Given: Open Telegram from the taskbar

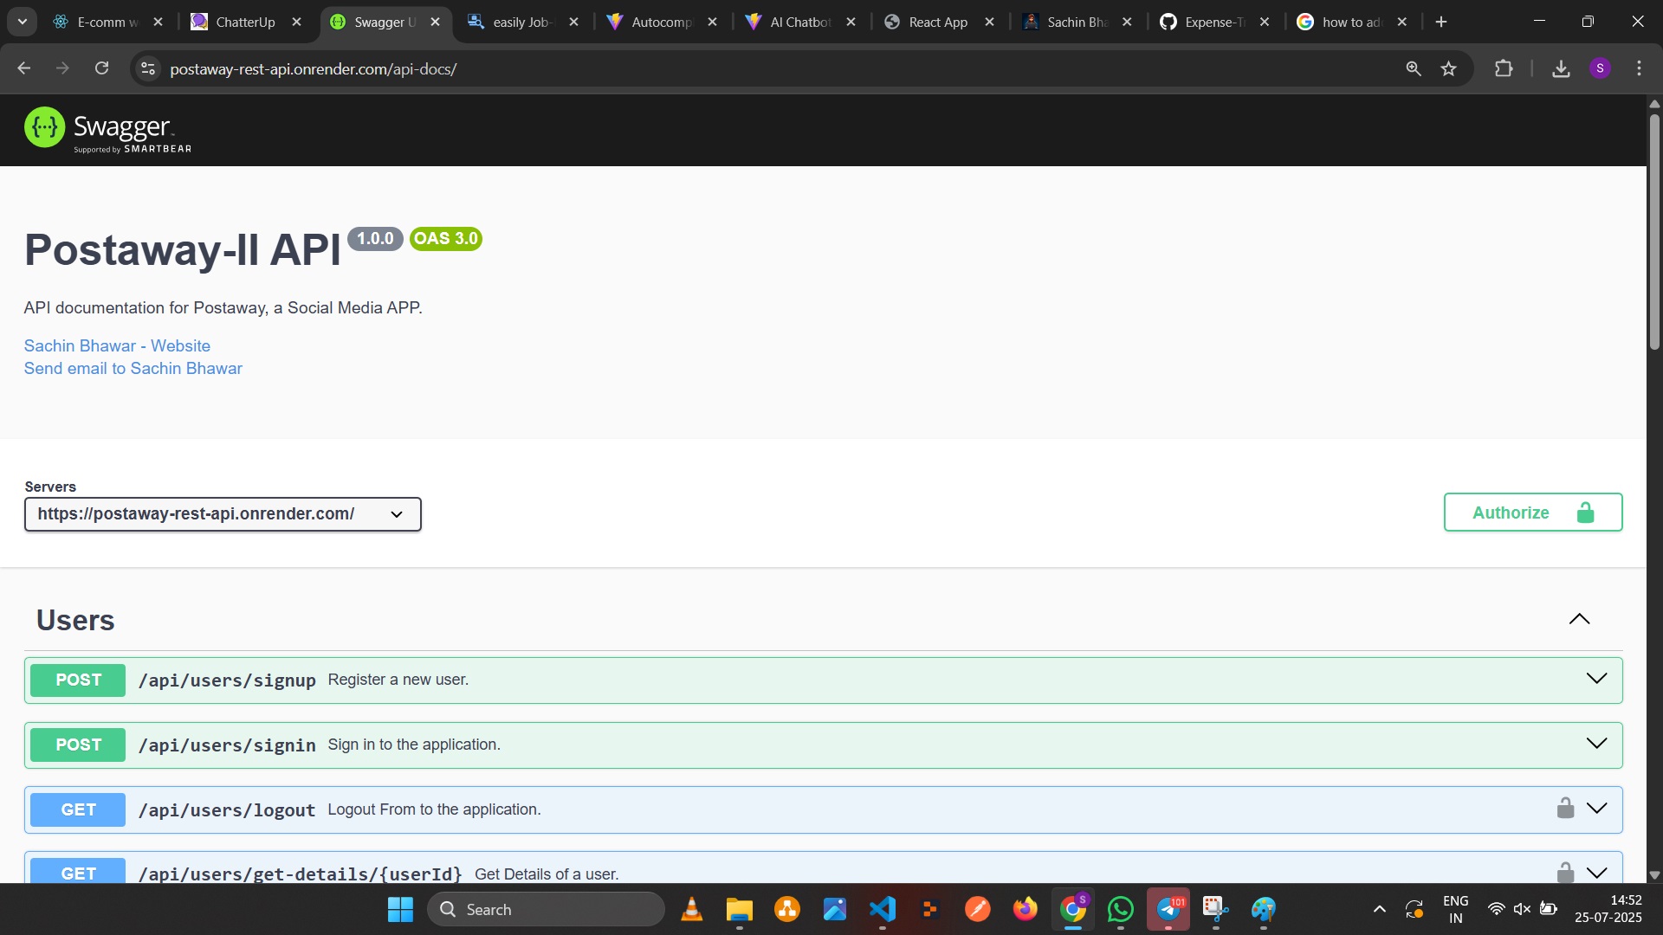Looking at the screenshot, I should pos(1168,909).
